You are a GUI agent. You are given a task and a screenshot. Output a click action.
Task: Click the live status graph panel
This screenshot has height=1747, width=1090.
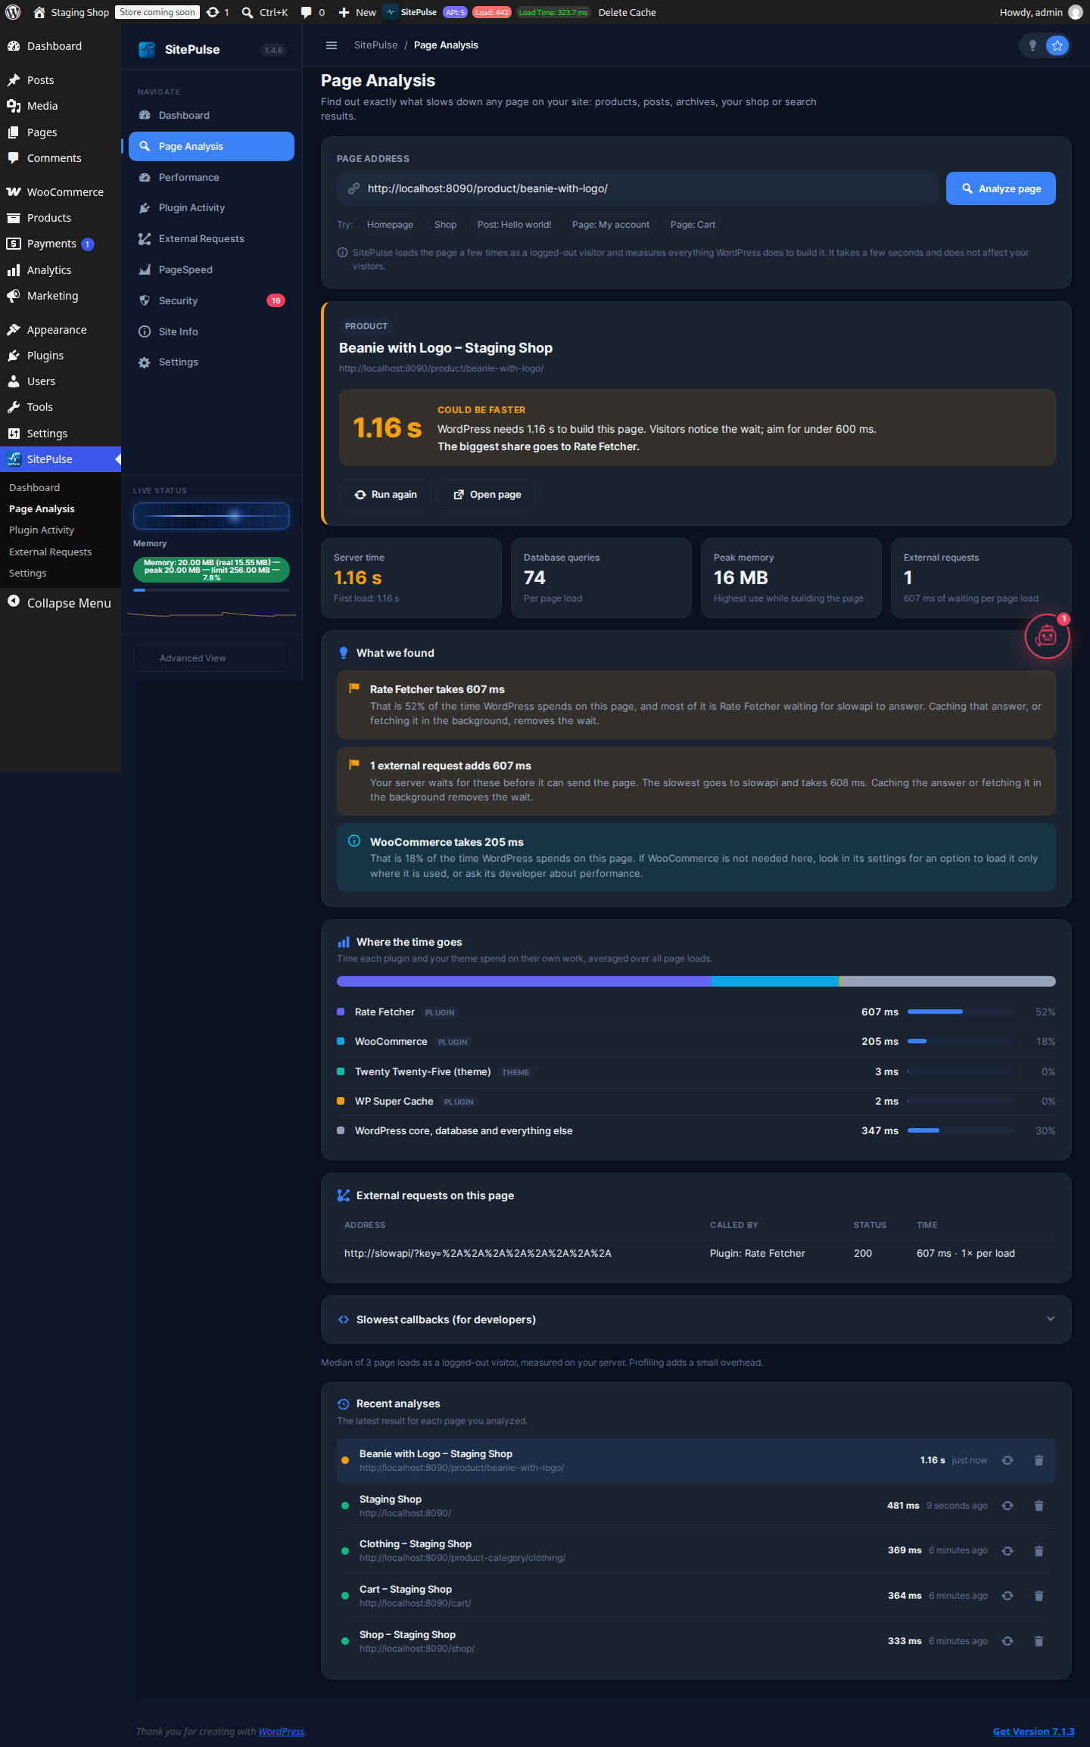[211, 516]
